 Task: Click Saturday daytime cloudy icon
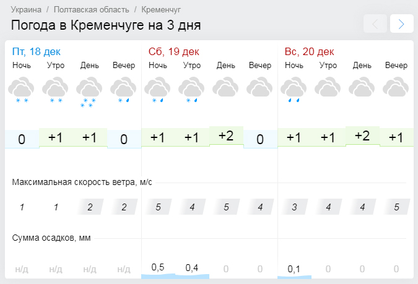[x=226, y=87]
